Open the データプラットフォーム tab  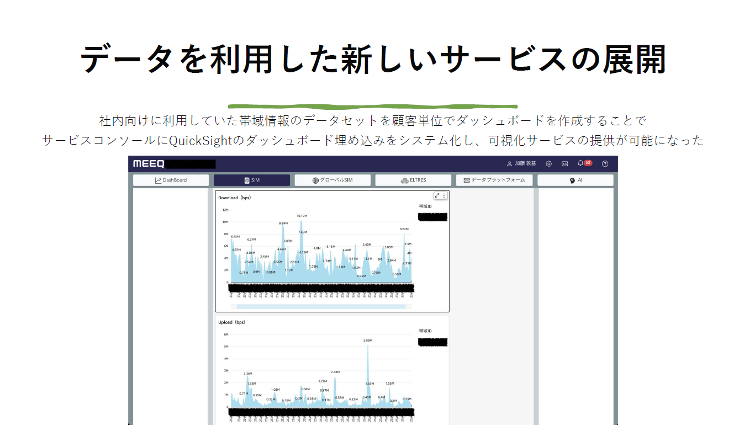pyautogui.click(x=494, y=180)
